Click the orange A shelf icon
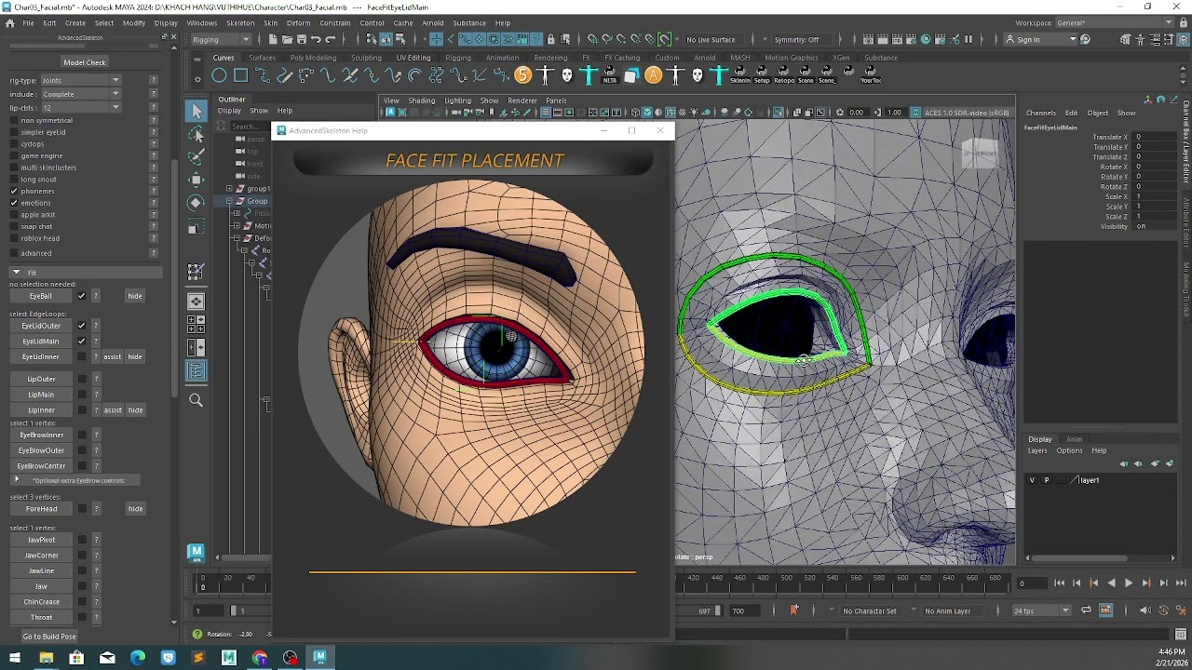Viewport: 1192px width, 670px height. click(x=654, y=75)
